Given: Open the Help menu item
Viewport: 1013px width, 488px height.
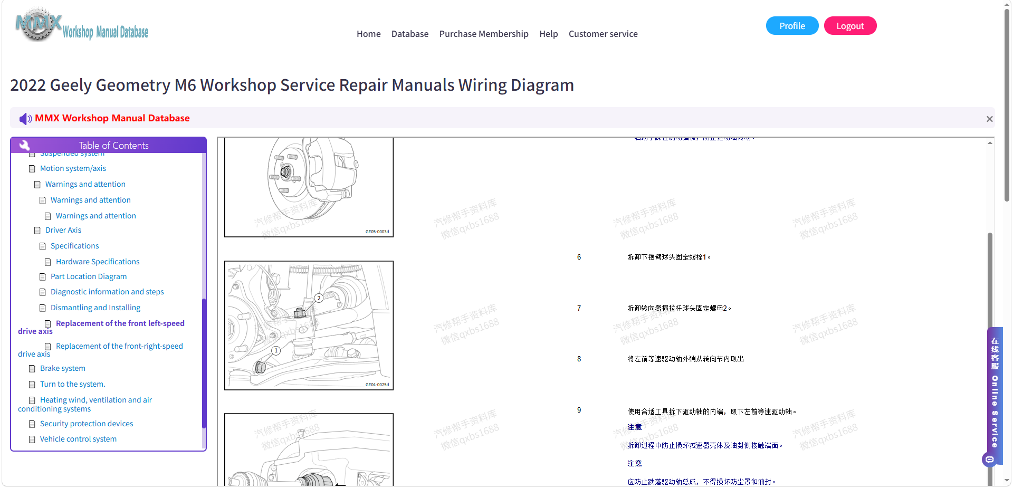Looking at the screenshot, I should [x=549, y=34].
